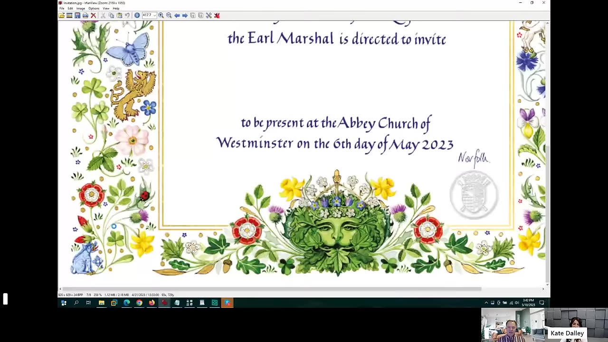
Task: Click the Undo arrow icon
Action: [127, 15]
